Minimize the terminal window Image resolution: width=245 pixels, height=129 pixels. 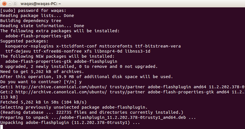pos(10,3)
